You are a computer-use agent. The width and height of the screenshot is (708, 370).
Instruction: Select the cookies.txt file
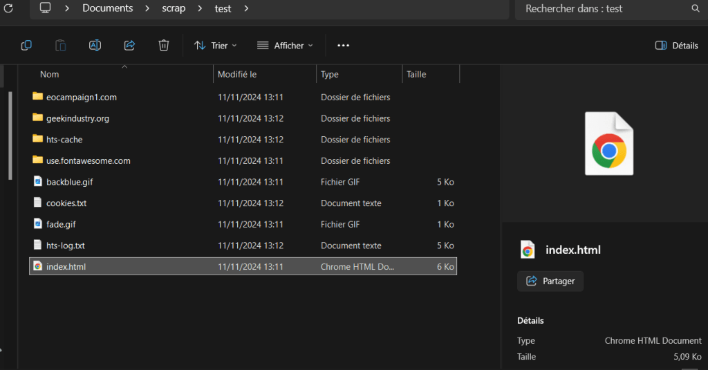tap(66, 203)
